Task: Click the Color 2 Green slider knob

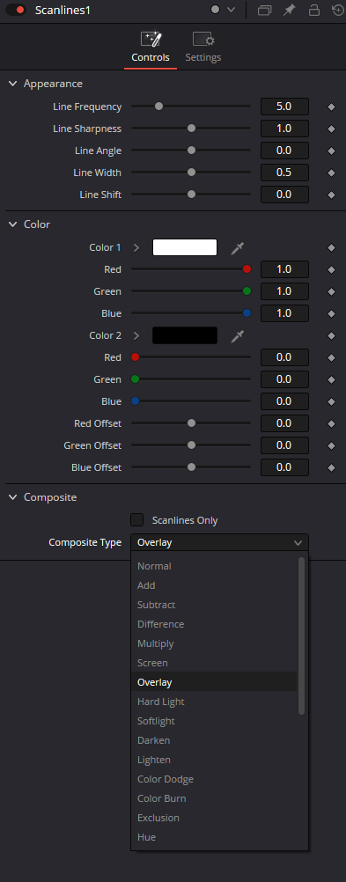Action: 135,379
